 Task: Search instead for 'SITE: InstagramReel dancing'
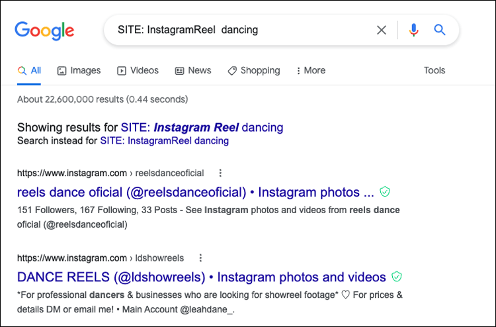click(x=164, y=140)
